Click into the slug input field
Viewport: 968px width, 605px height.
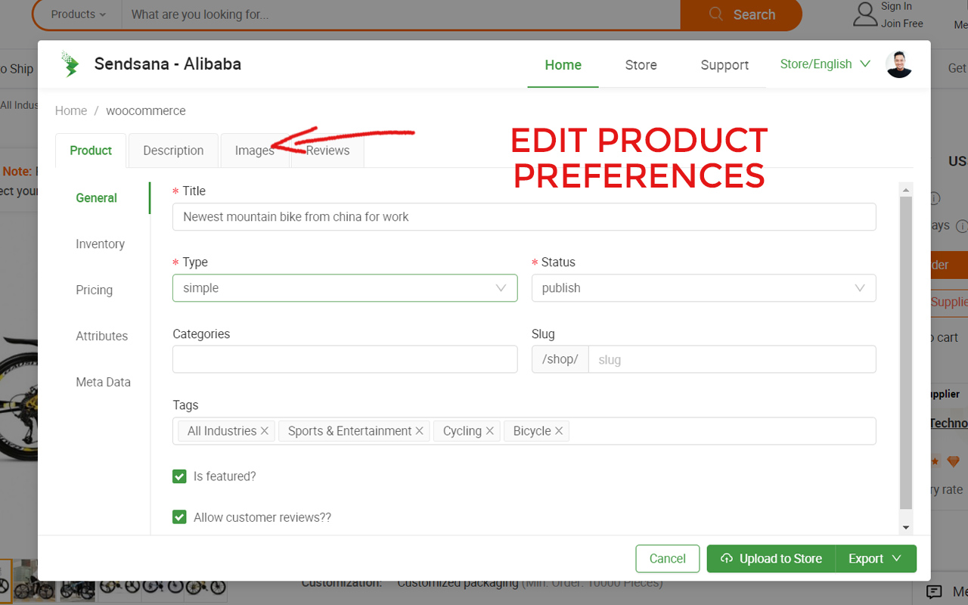[732, 359]
